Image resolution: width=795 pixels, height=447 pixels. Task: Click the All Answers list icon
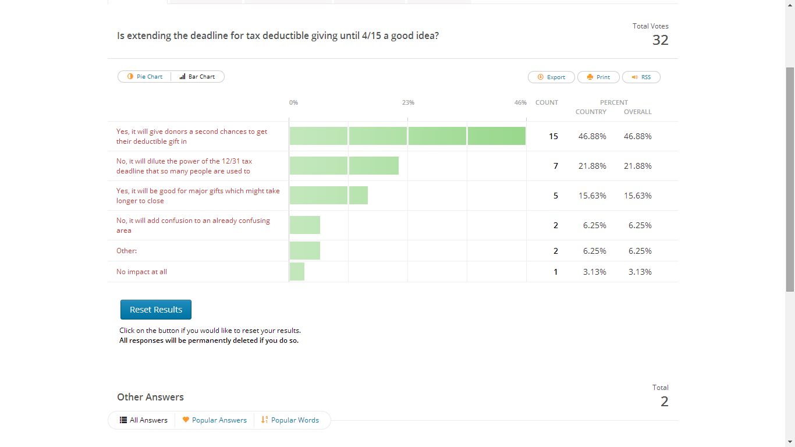tap(123, 420)
